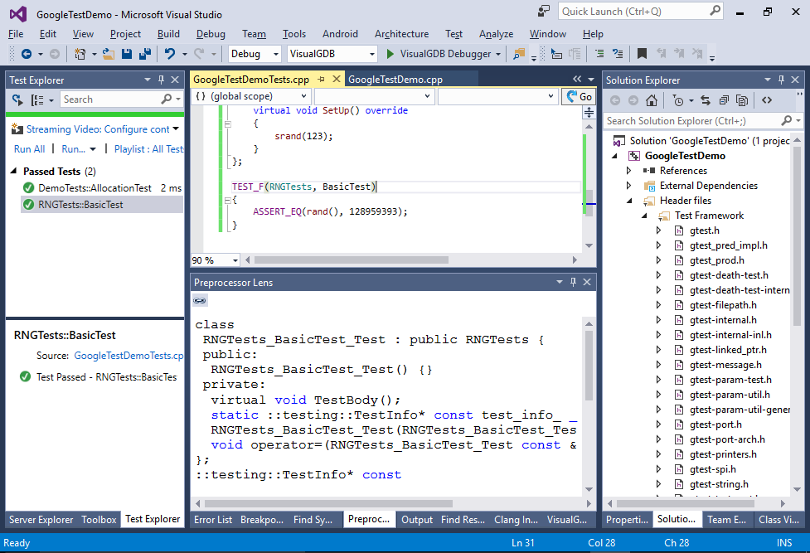Toggle Pending Changes Filter in Solution Explorer

(x=678, y=100)
